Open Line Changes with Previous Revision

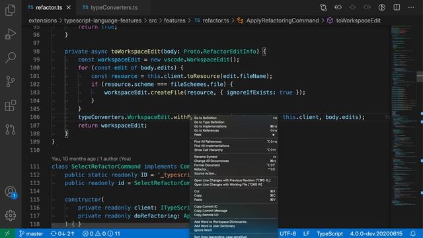(x=234, y=180)
